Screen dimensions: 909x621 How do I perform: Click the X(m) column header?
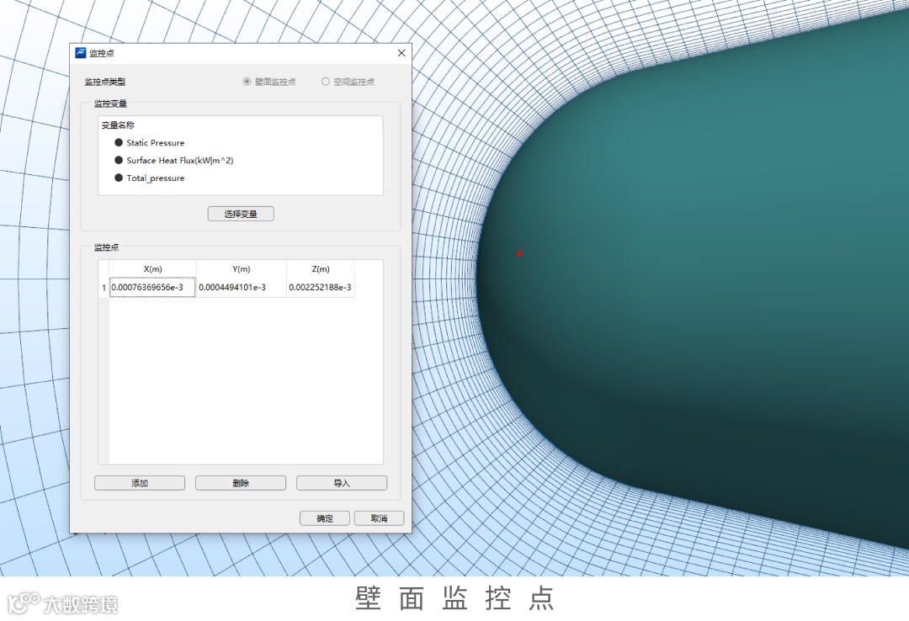153,269
